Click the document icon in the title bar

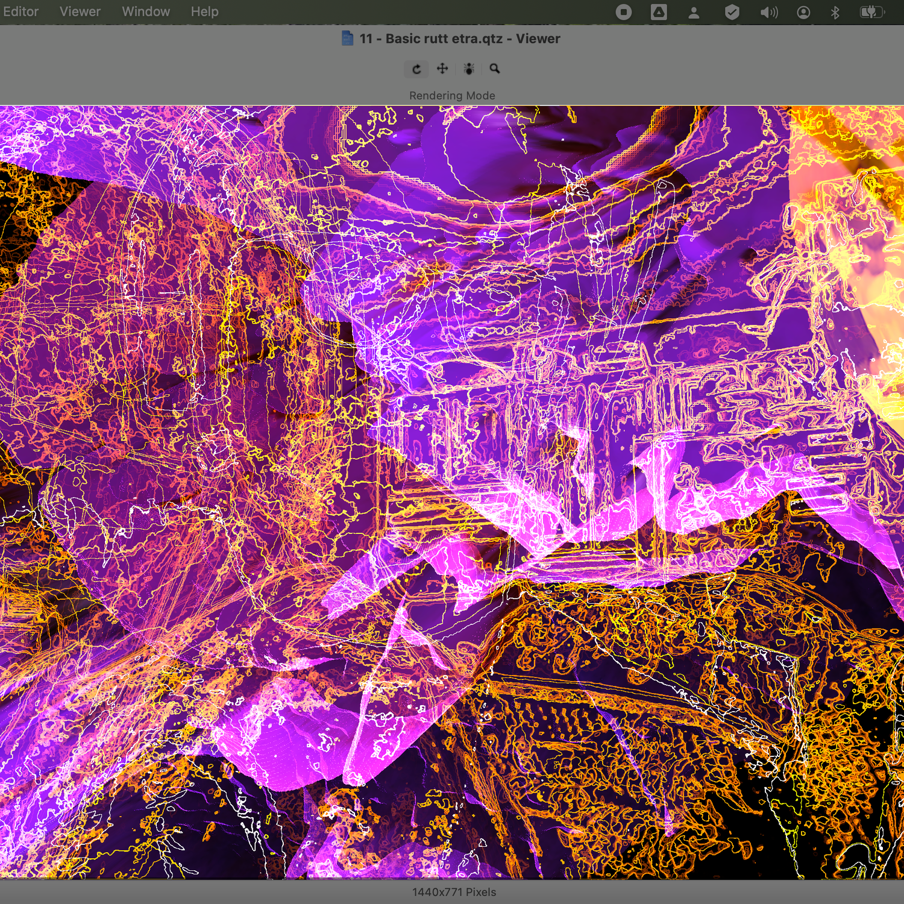(347, 39)
